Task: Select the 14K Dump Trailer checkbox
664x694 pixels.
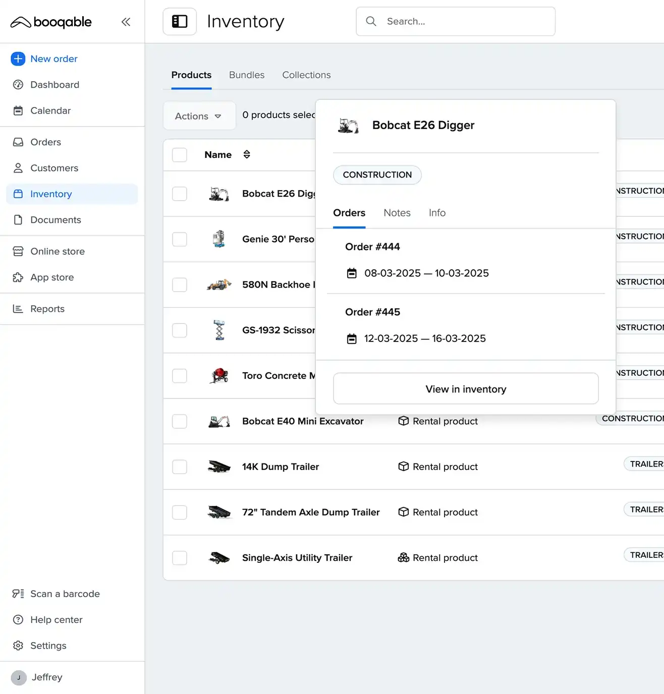Action: point(180,467)
